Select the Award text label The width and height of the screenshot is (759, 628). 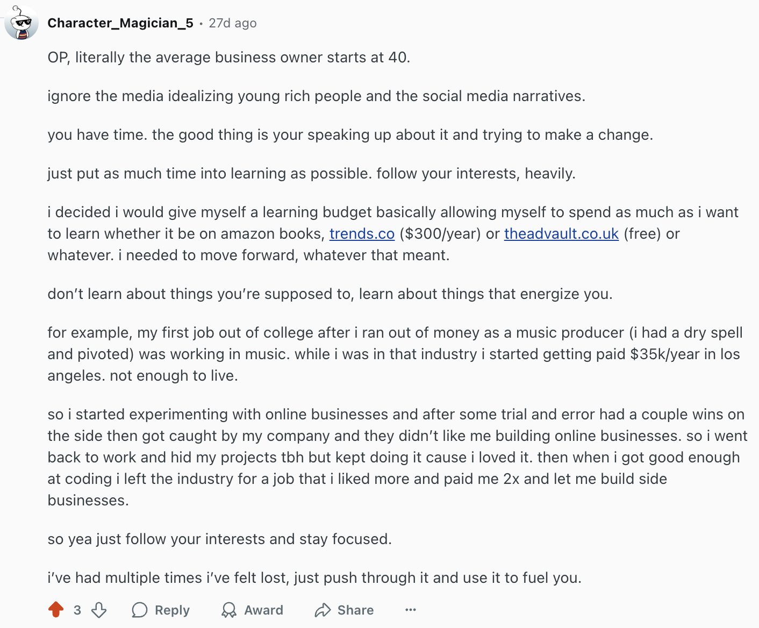pos(263,610)
